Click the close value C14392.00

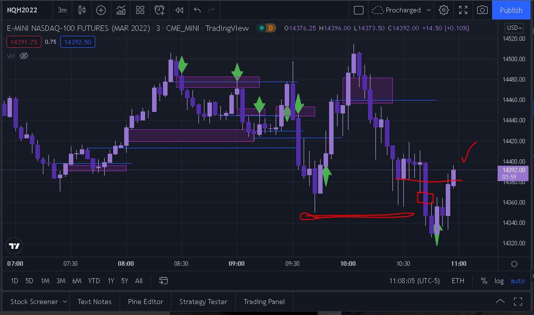[x=403, y=28]
